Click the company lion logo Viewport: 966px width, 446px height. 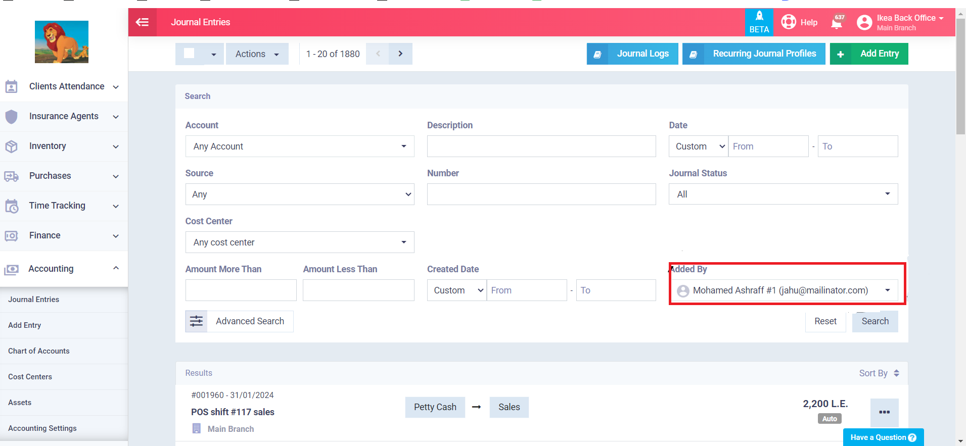point(62,42)
